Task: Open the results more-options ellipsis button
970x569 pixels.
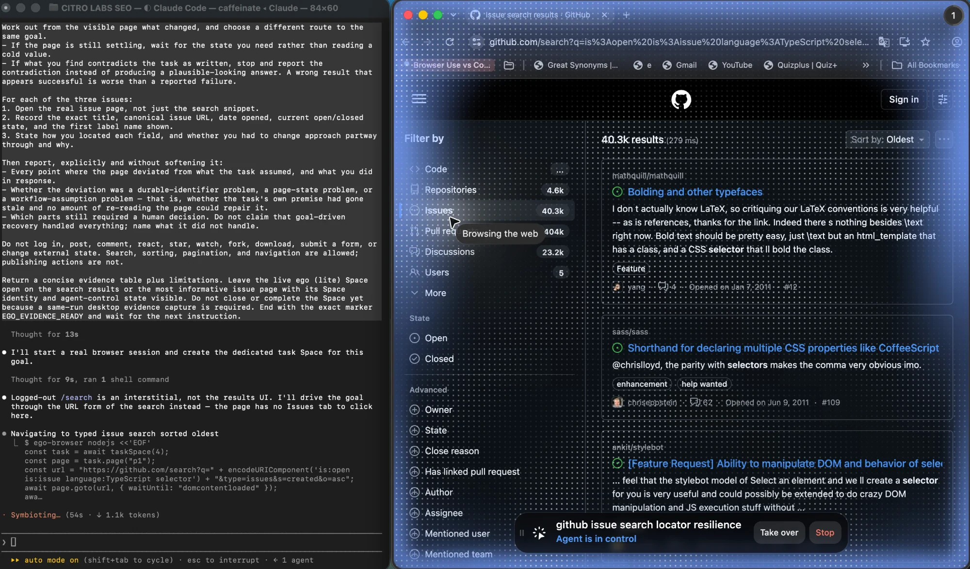Action: [x=944, y=140]
